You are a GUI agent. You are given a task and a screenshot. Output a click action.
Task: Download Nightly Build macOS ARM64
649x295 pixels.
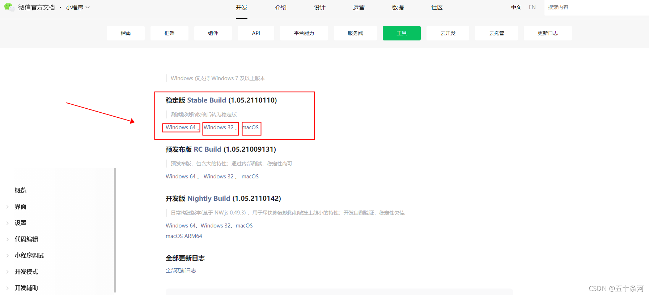click(x=184, y=236)
